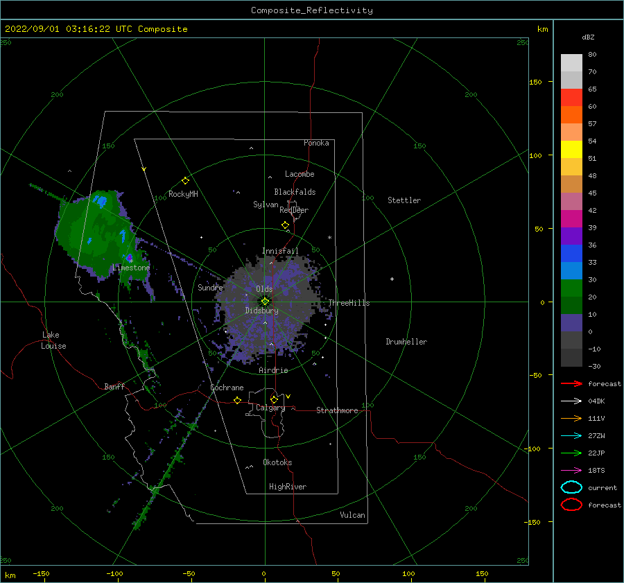This screenshot has height=583, width=624.
Task: Click the Okotoks city label
Action: (277, 462)
